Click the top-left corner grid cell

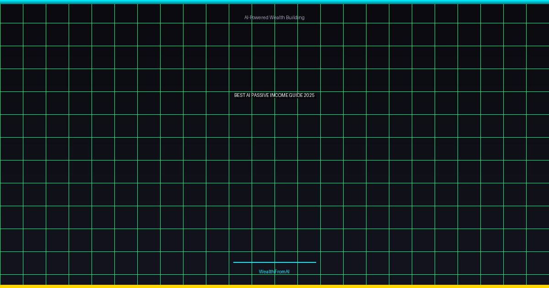[11, 13]
